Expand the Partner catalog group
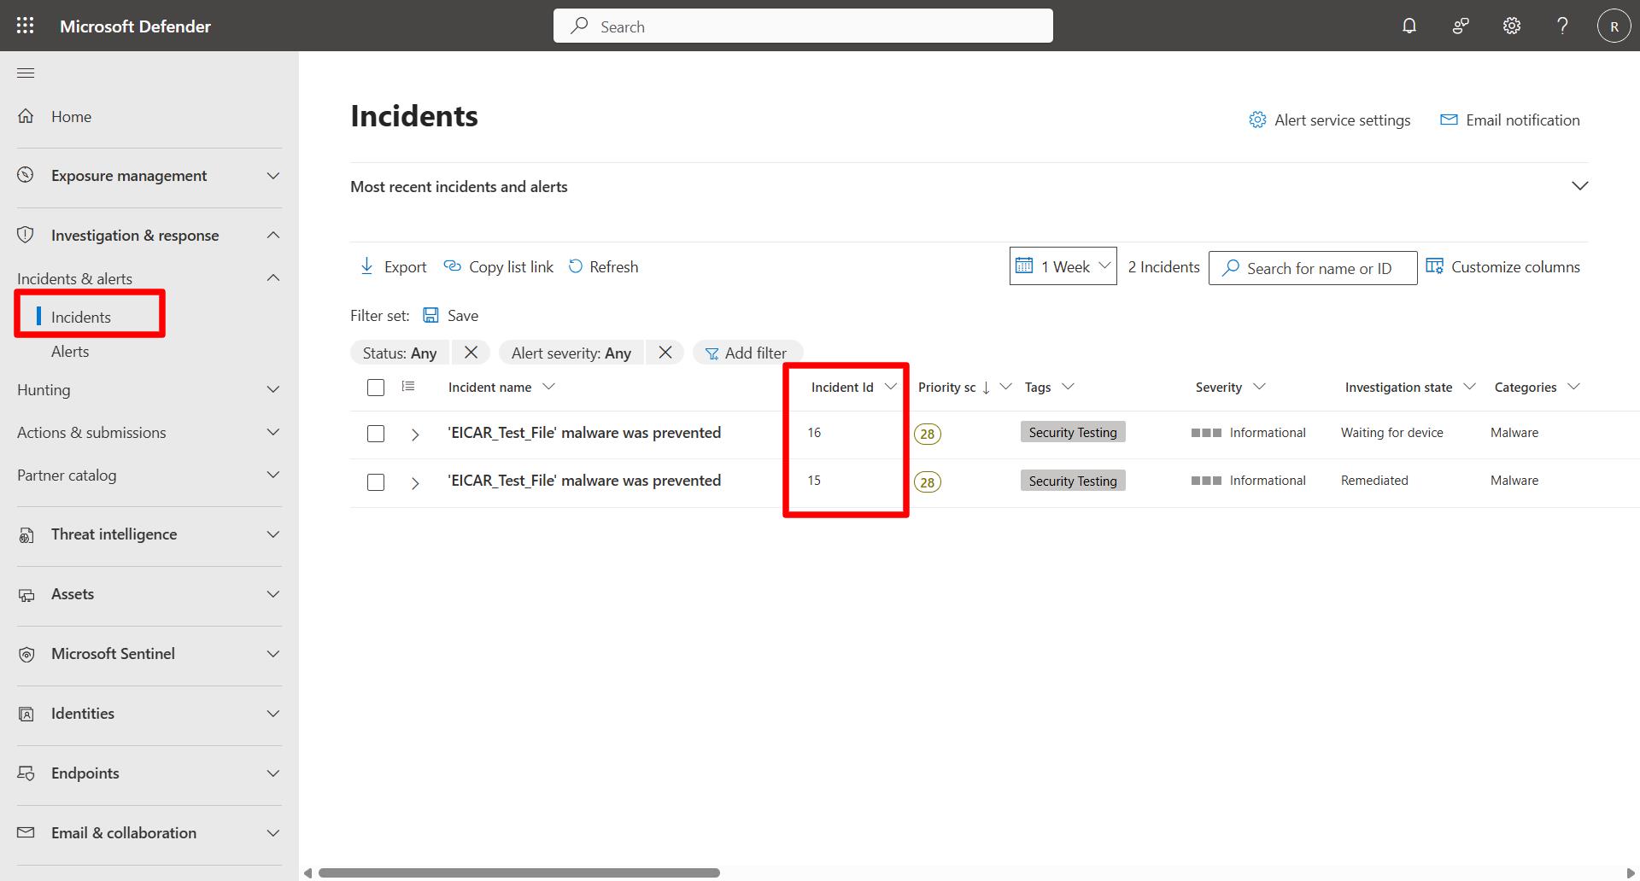Viewport: 1640px width, 881px height. [x=273, y=475]
